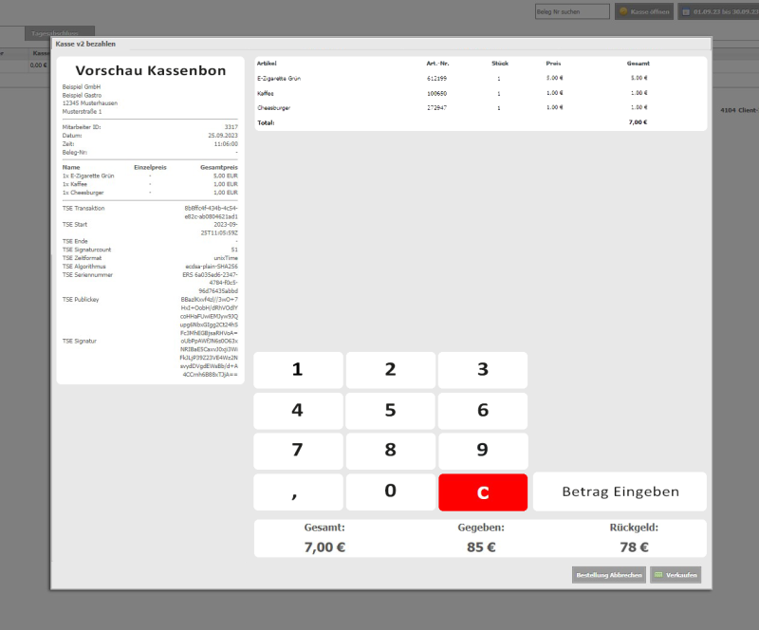
Task: Click the Mitarbeiter ID value 3317
Action: [231, 127]
